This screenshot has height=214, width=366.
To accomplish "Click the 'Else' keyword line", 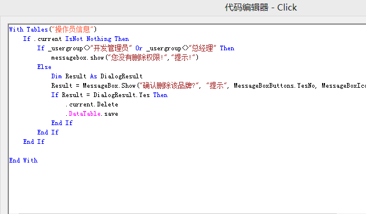I will tap(44, 67).
